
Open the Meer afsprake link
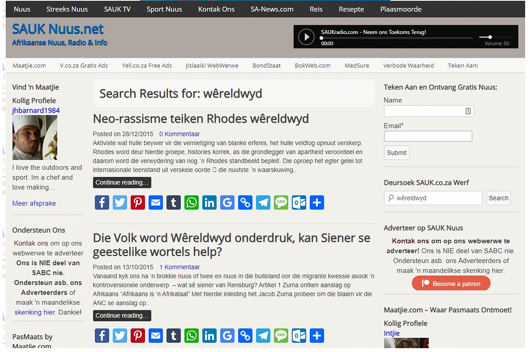point(34,203)
